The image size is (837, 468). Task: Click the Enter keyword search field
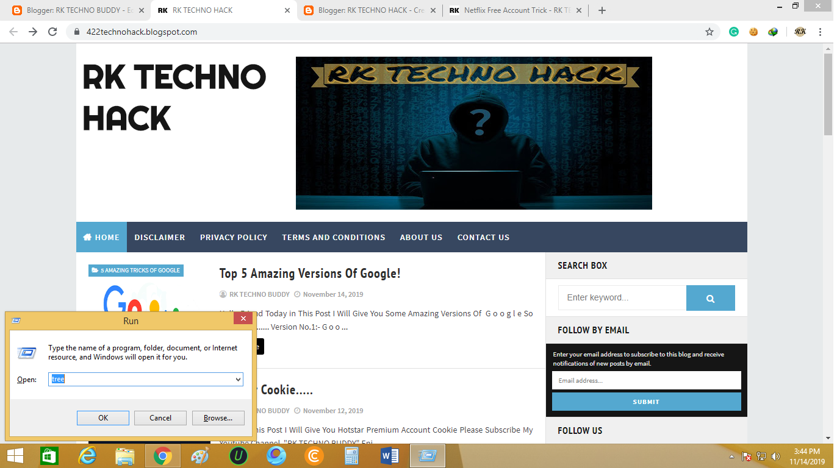[x=622, y=298]
